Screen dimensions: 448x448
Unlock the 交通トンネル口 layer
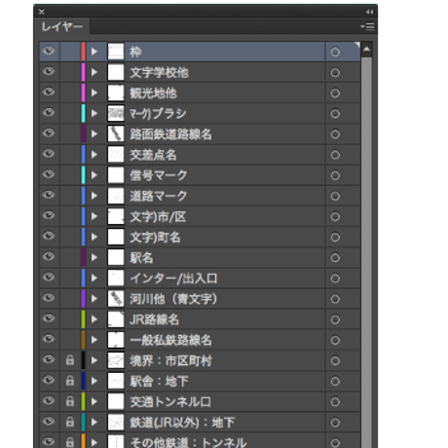[70, 401]
